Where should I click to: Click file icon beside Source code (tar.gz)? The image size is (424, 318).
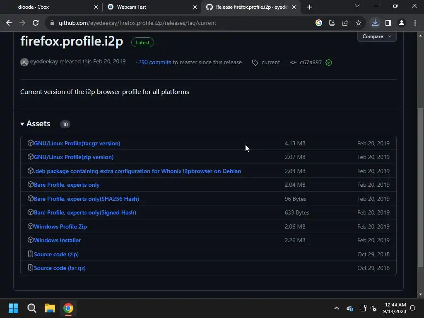(x=31, y=268)
